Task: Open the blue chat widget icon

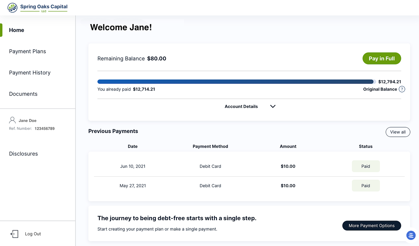Action: [411, 235]
